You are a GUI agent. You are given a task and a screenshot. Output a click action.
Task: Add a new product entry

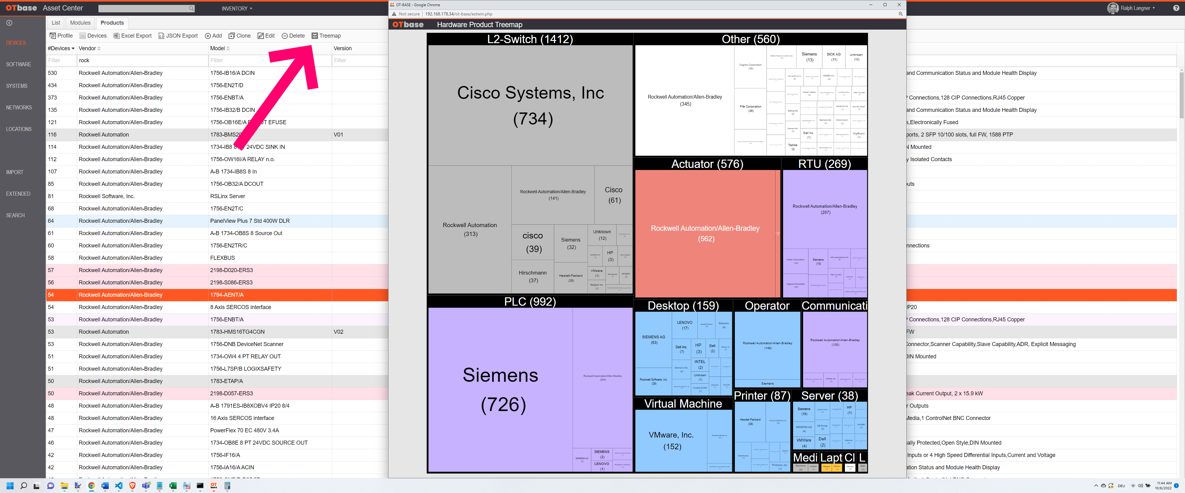click(214, 36)
